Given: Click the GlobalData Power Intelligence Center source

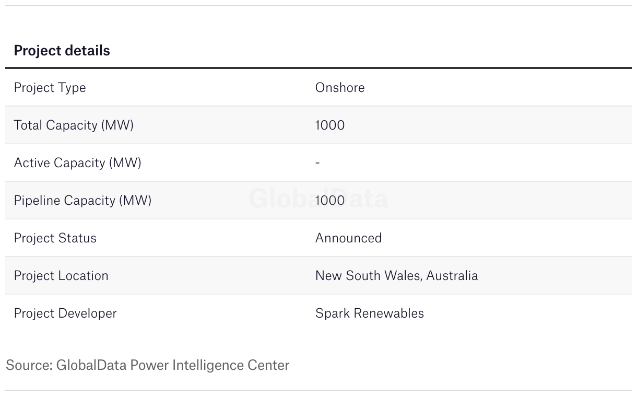Looking at the screenshot, I should tap(173, 365).
